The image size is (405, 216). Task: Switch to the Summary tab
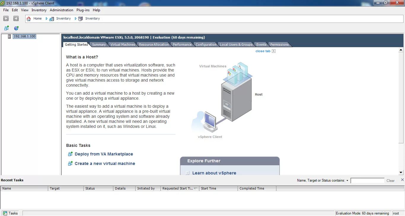[99, 45]
